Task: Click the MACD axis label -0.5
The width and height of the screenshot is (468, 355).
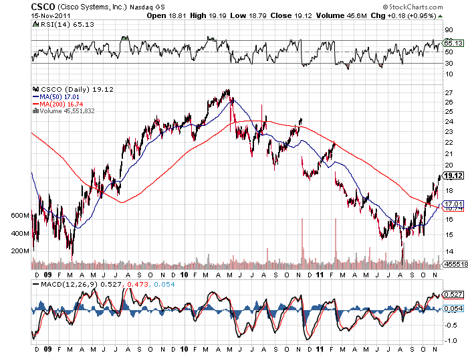Action: [x=451, y=326]
